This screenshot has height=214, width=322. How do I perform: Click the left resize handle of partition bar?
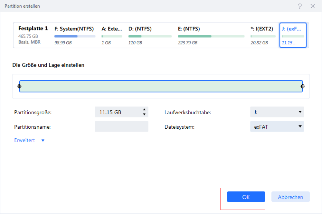click(20, 86)
